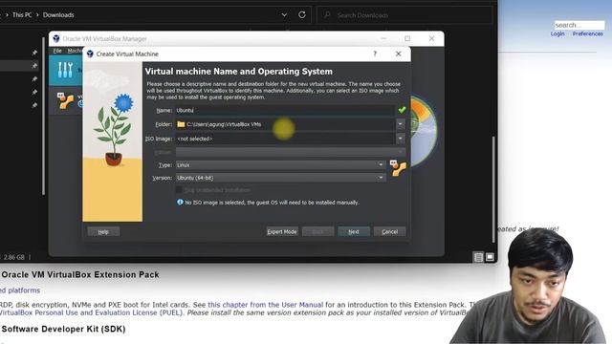Click Downloads in the Explorer address bar

click(58, 15)
